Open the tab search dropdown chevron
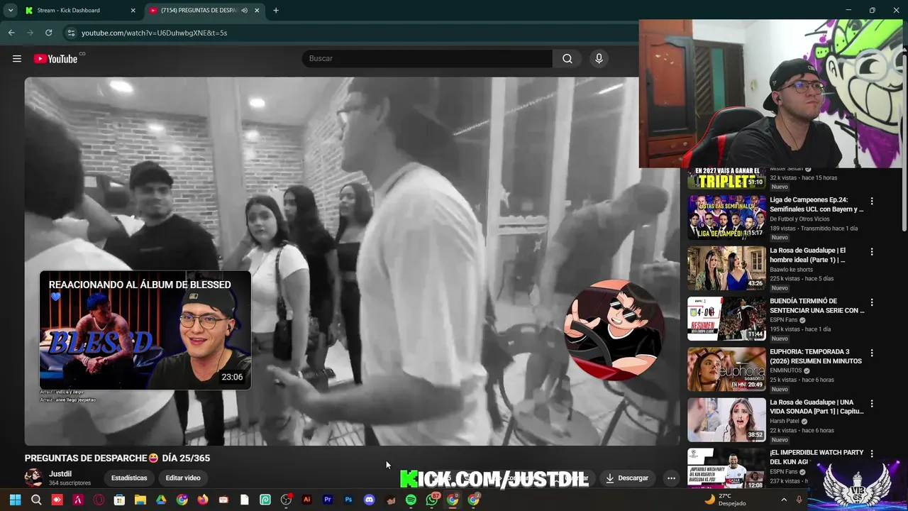908x511 pixels. (10, 11)
